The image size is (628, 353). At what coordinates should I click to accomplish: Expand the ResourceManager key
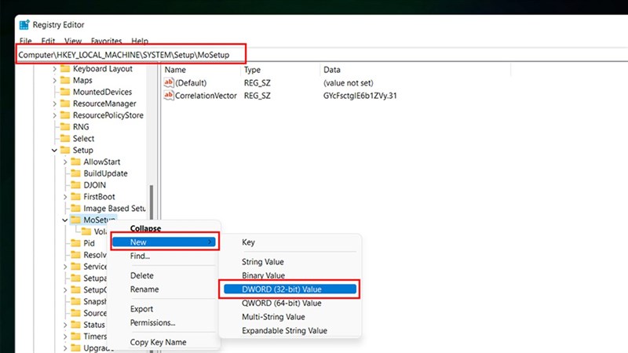tap(54, 104)
